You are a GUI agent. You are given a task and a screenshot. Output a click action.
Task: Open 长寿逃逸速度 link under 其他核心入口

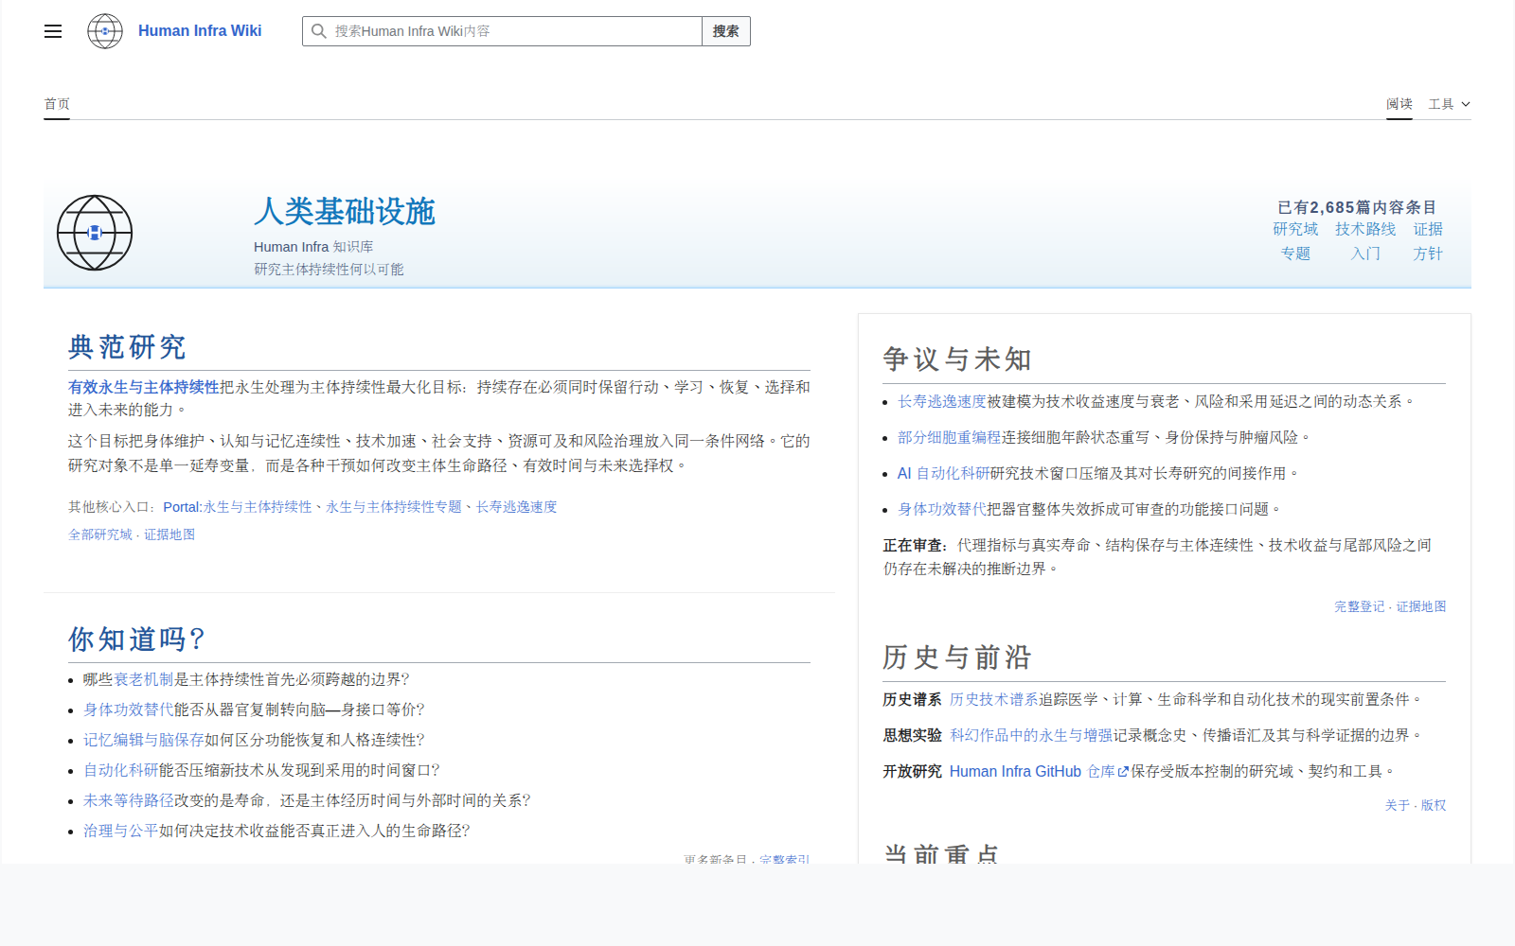(x=516, y=507)
